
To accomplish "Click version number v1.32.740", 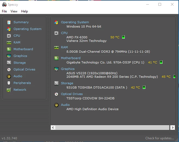I will click(x=9, y=138).
